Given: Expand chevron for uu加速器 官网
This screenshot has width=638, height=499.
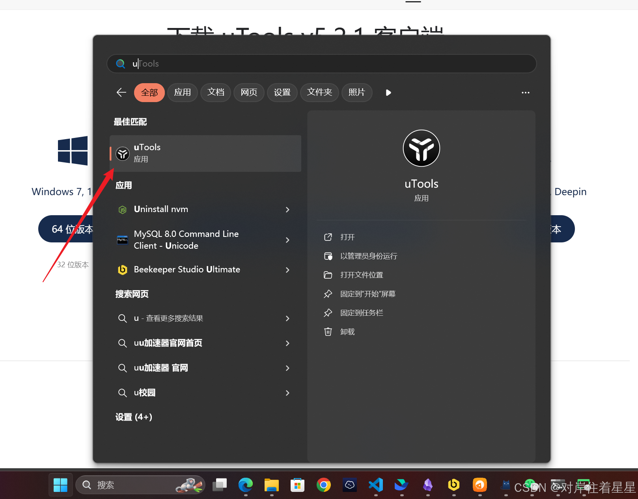Looking at the screenshot, I should [x=287, y=368].
